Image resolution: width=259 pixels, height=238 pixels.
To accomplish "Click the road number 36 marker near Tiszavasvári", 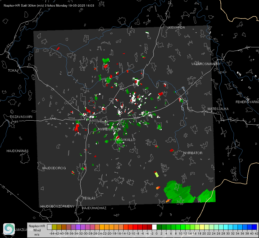I will [16, 122].
